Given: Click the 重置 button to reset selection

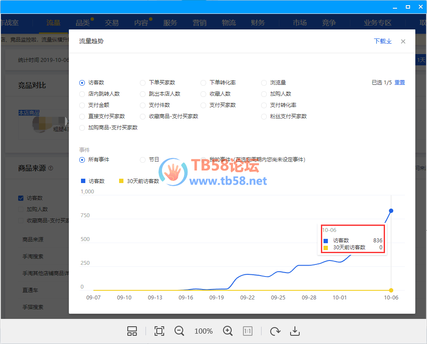Looking at the screenshot, I should pyautogui.click(x=400, y=83).
